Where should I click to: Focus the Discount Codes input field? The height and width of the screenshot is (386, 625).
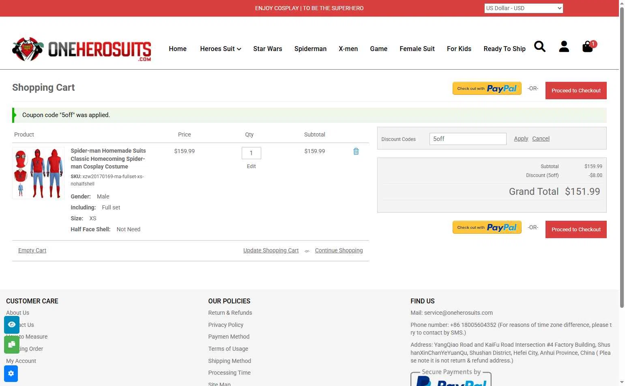click(468, 139)
